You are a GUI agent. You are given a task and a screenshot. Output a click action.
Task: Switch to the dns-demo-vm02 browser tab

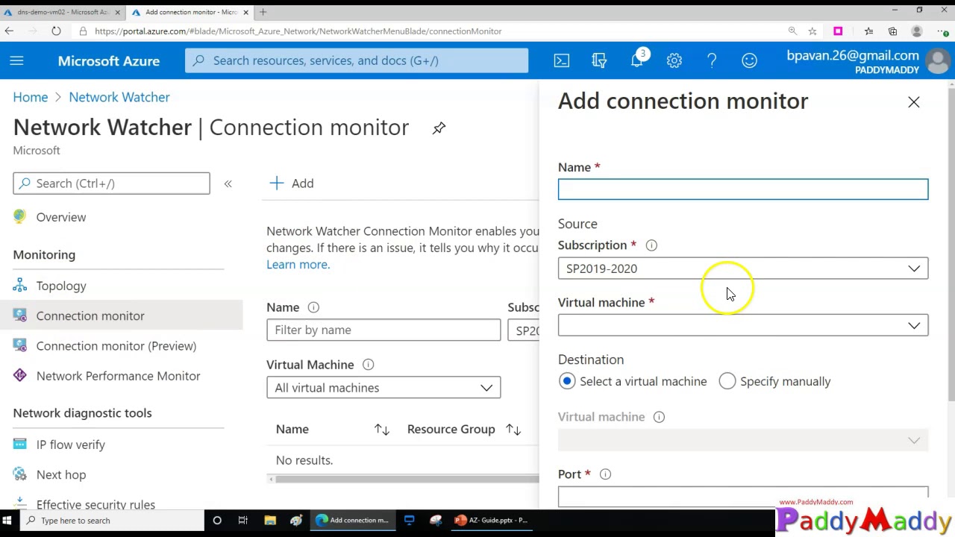point(62,12)
